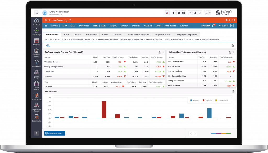The width and height of the screenshot is (268, 153).
Task: Click next arrow in bottom bar
Action: pos(195,134)
